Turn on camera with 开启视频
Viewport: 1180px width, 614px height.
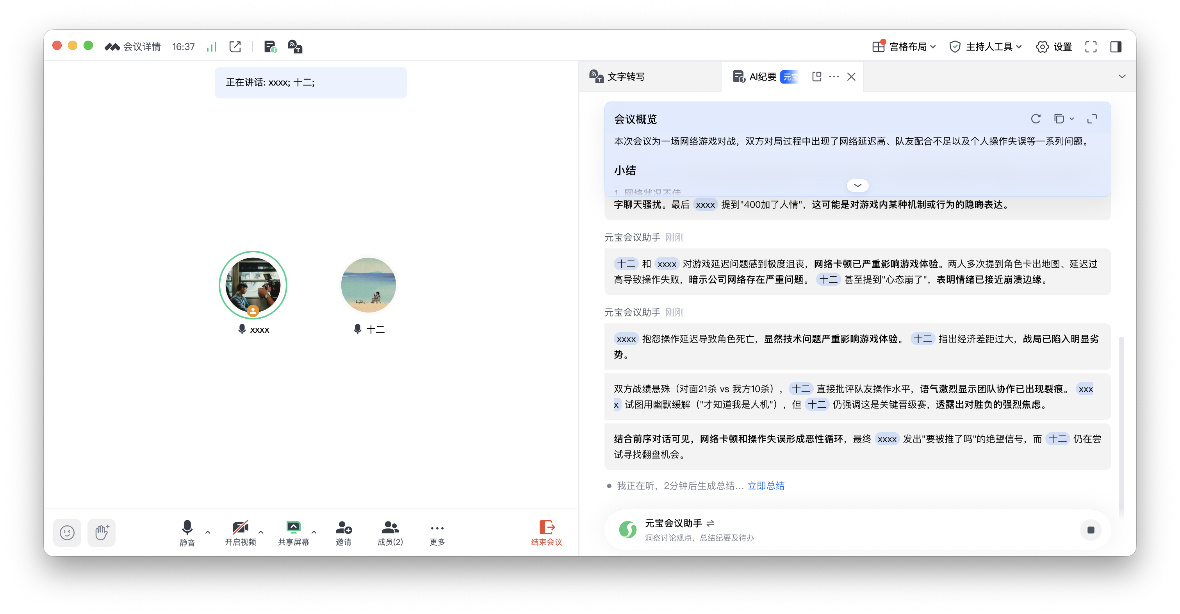[240, 532]
